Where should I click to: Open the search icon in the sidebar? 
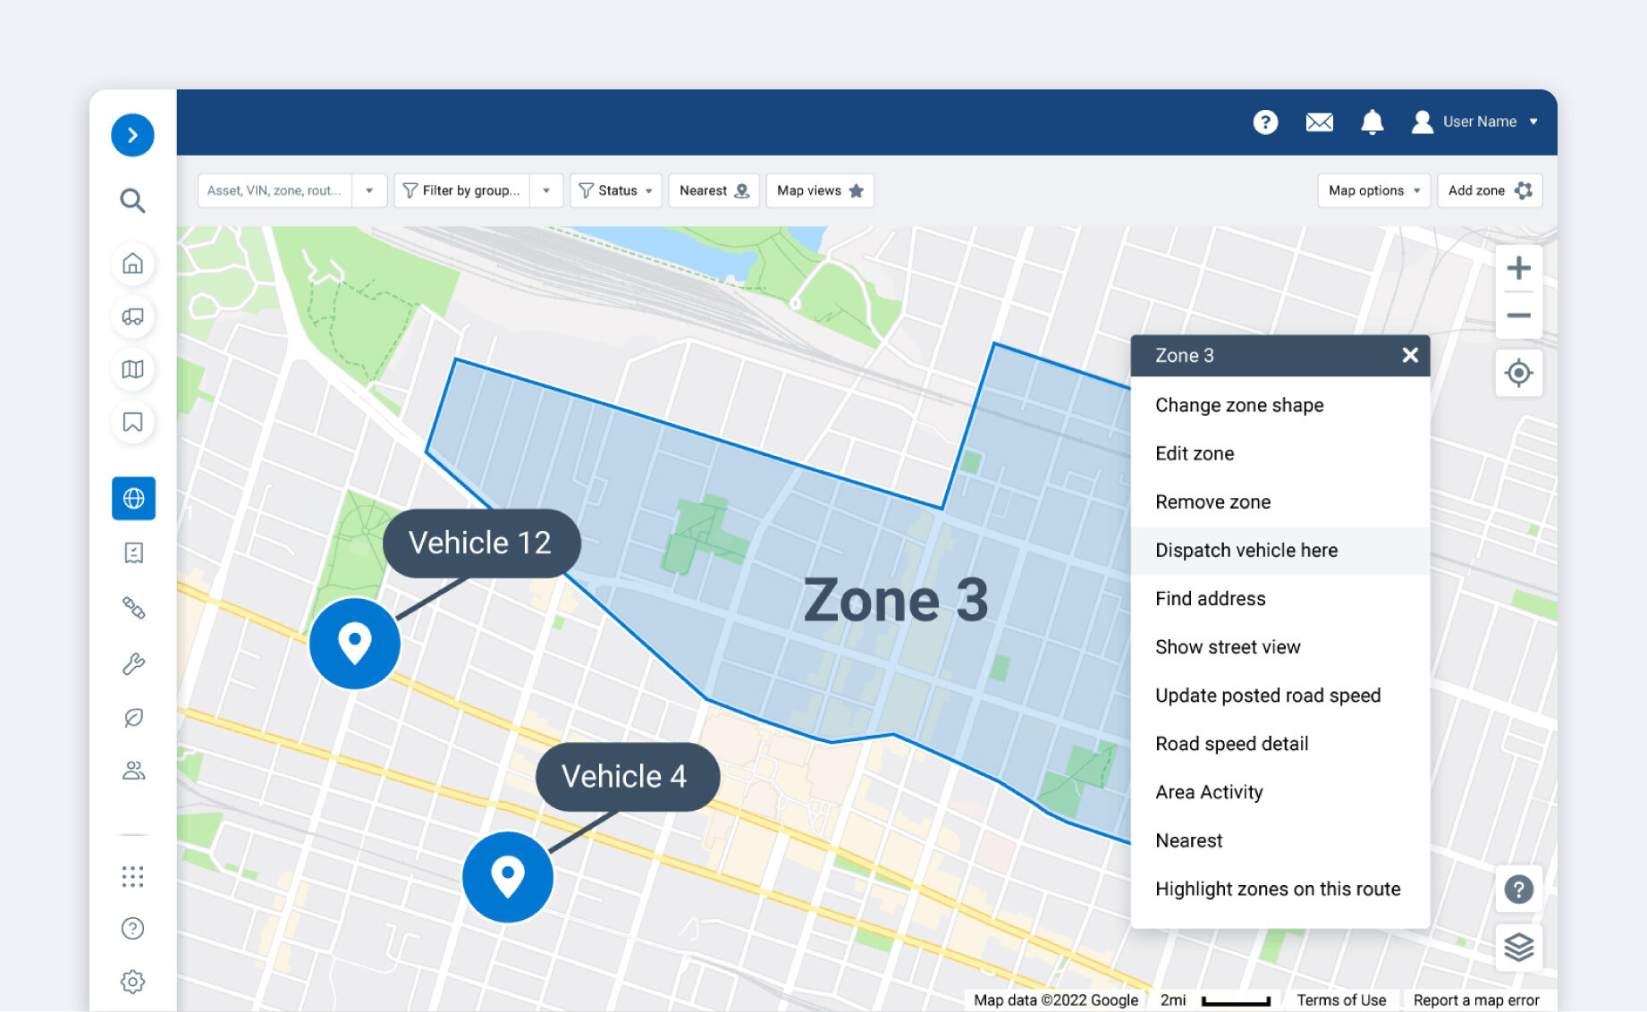(x=132, y=200)
